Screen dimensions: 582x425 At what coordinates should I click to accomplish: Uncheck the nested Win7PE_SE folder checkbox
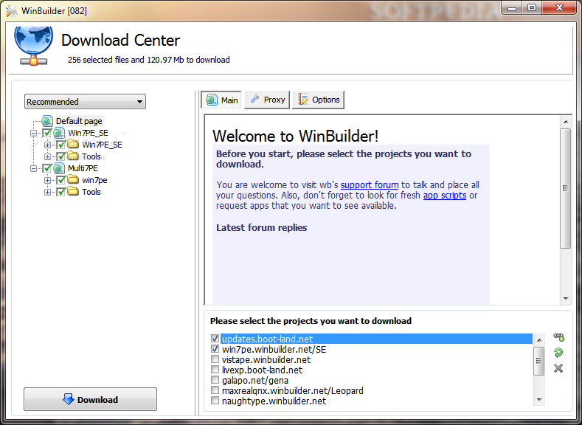(61, 145)
